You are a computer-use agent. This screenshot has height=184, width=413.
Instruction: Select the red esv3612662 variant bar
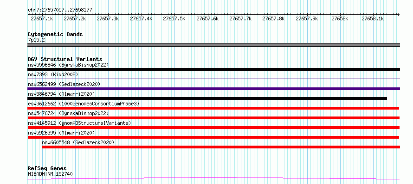pyautogui.click(x=213, y=108)
